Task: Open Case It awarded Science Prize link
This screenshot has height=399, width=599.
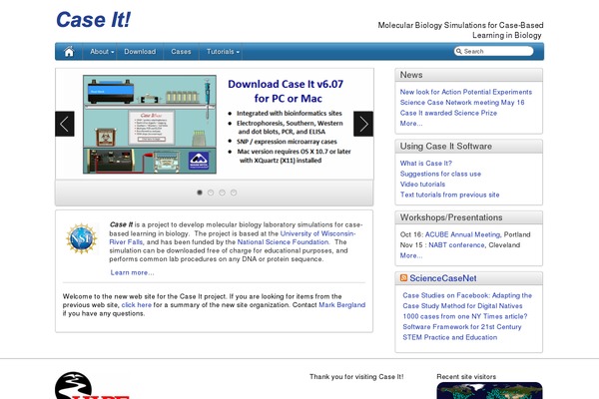Action: (448, 113)
